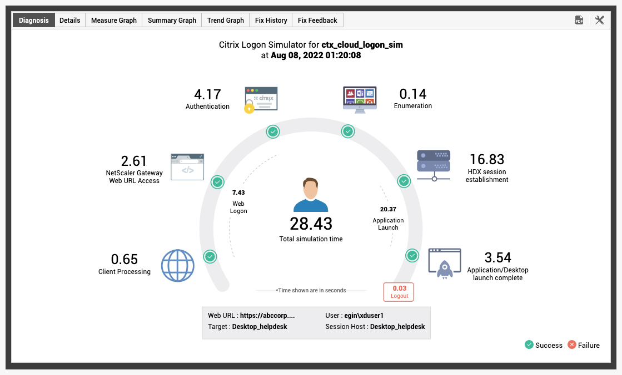Click the 0.65 Client Processing time value
The height and width of the screenshot is (375, 622).
(124, 260)
